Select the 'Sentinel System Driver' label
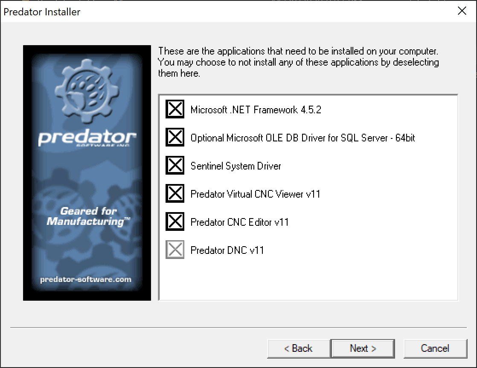The width and height of the screenshot is (477, 368). pyautogui.click(x=236, y=166)
